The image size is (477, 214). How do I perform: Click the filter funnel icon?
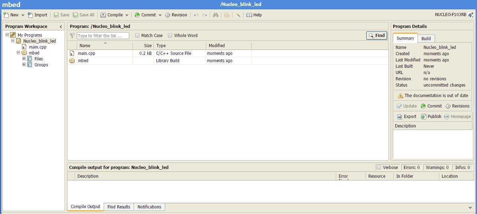(x=72, y=36)
